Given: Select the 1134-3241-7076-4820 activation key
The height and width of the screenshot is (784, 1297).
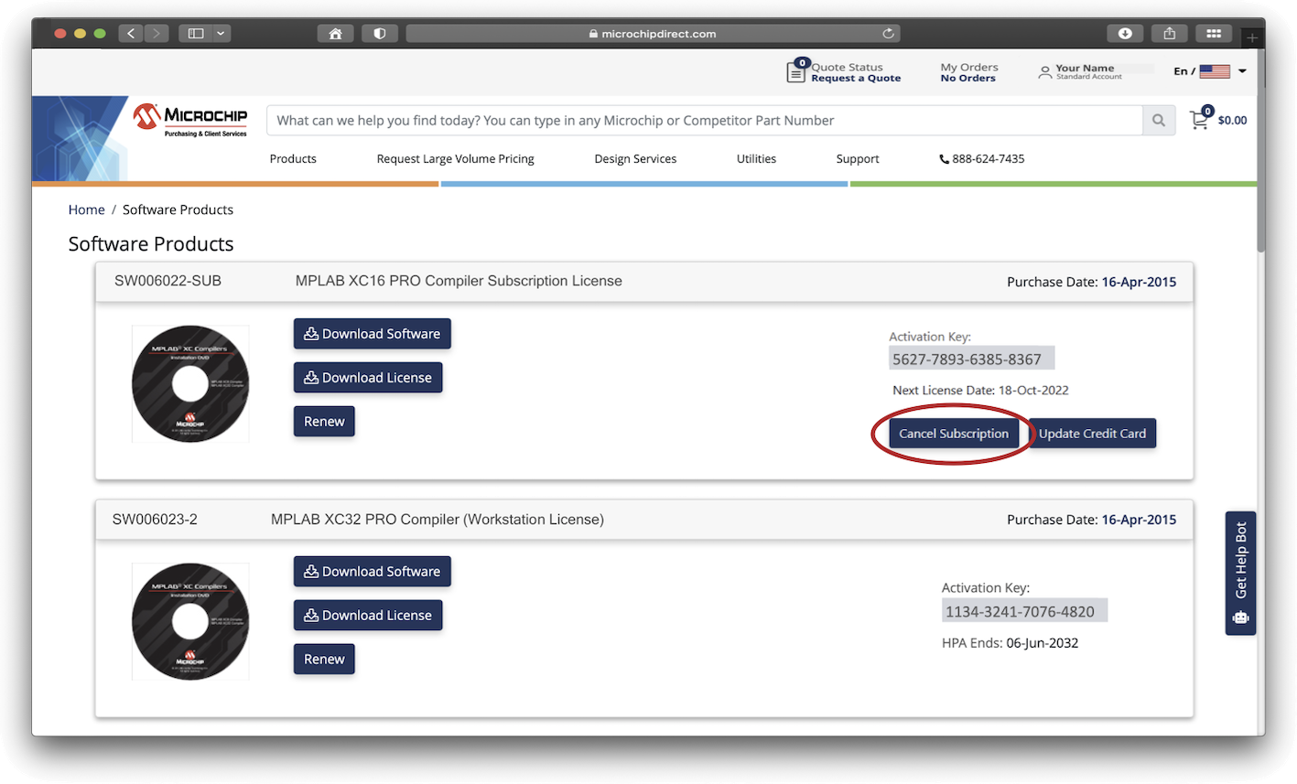Looking at the screenshot, I should (x=1024, y=611).
